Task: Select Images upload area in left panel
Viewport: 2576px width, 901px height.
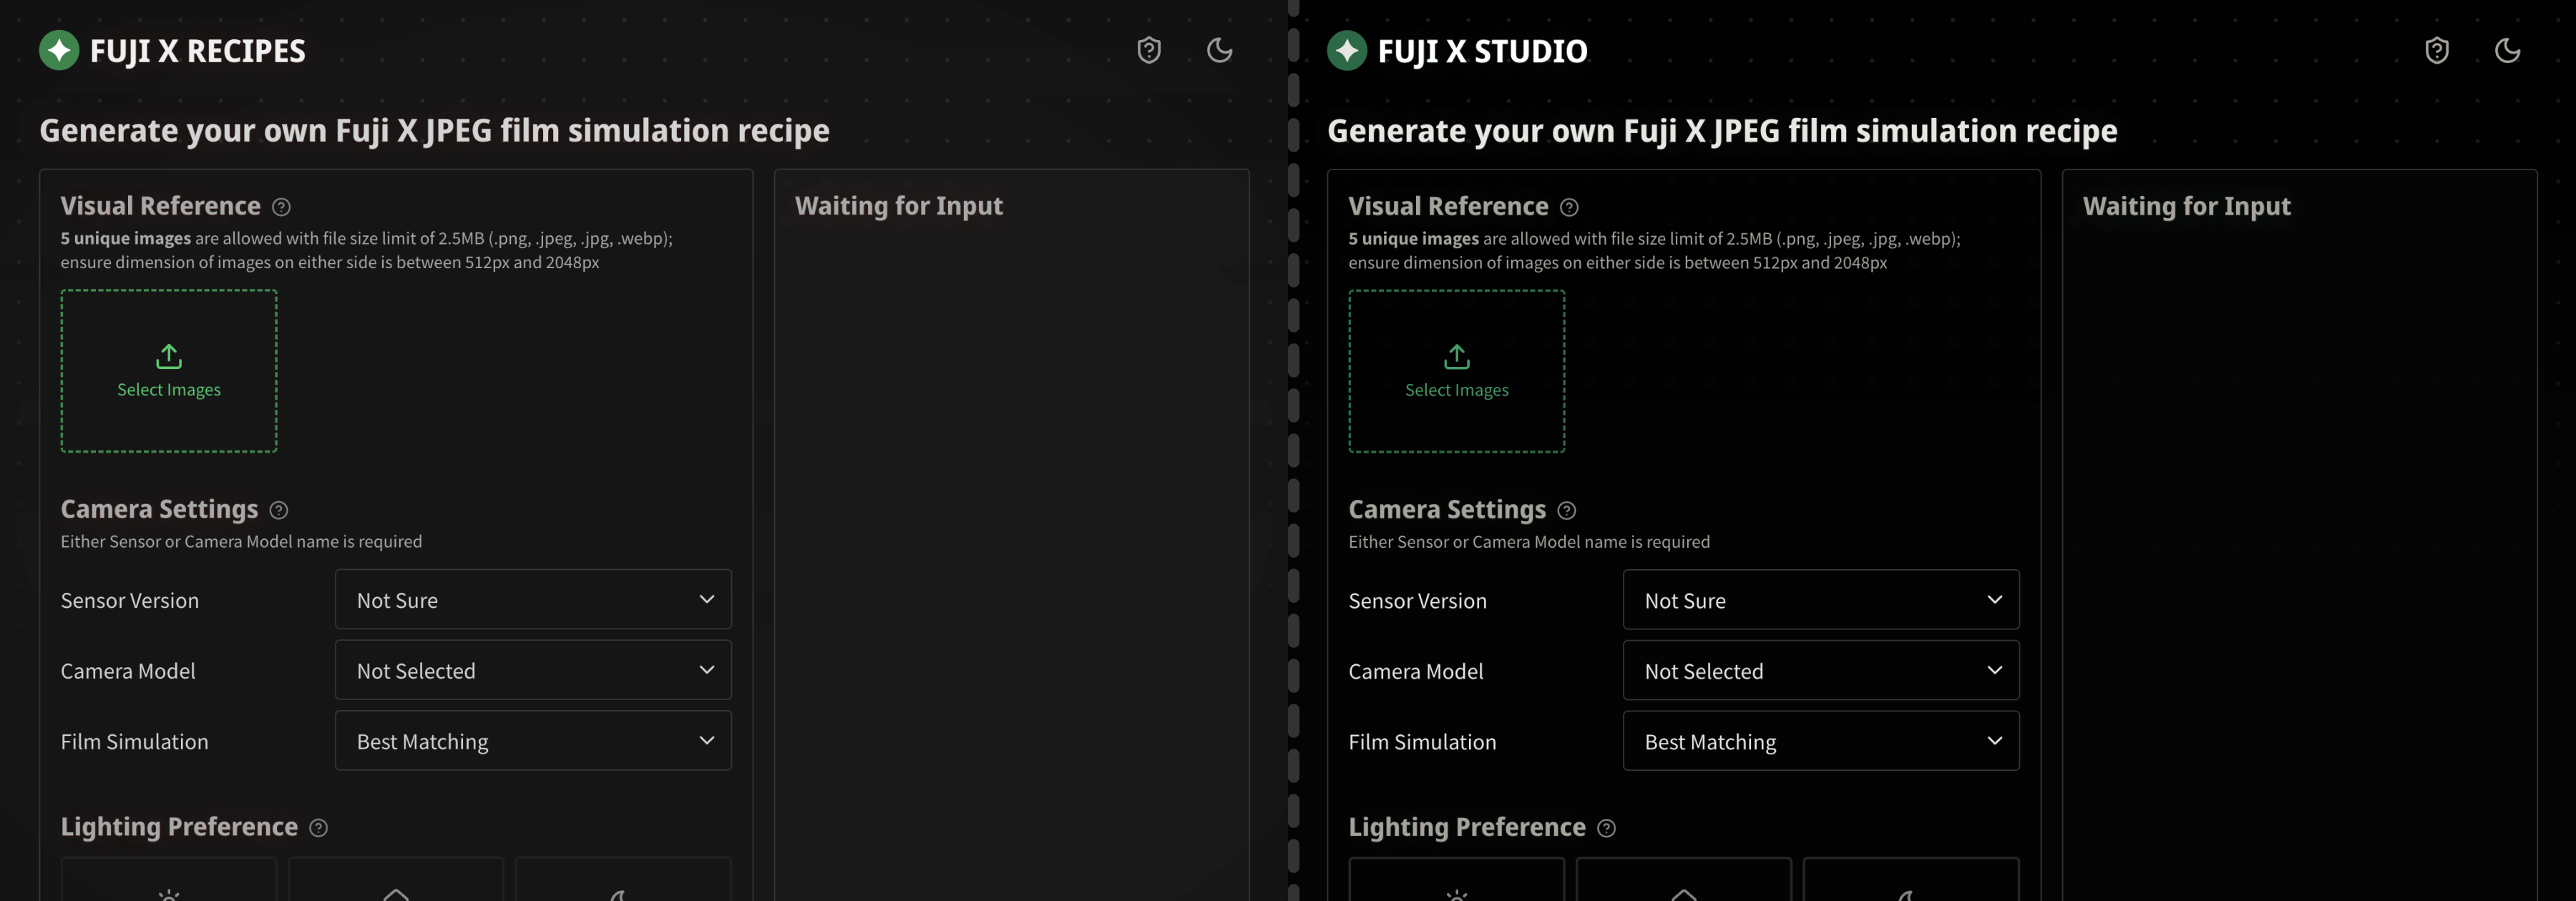Action: pyautogui.click(x=169, y=369)
